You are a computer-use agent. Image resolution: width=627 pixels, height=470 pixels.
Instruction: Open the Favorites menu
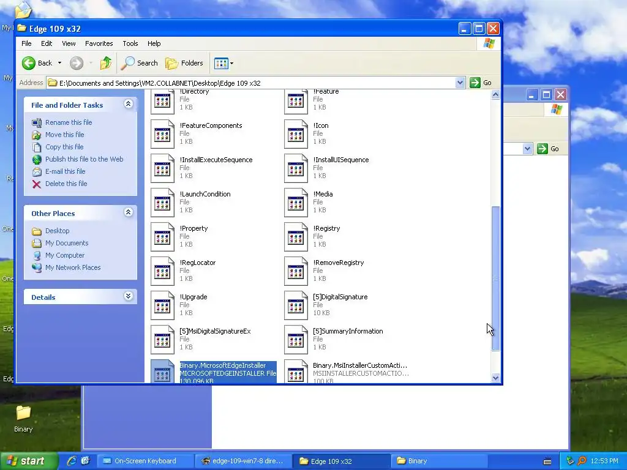99,43
